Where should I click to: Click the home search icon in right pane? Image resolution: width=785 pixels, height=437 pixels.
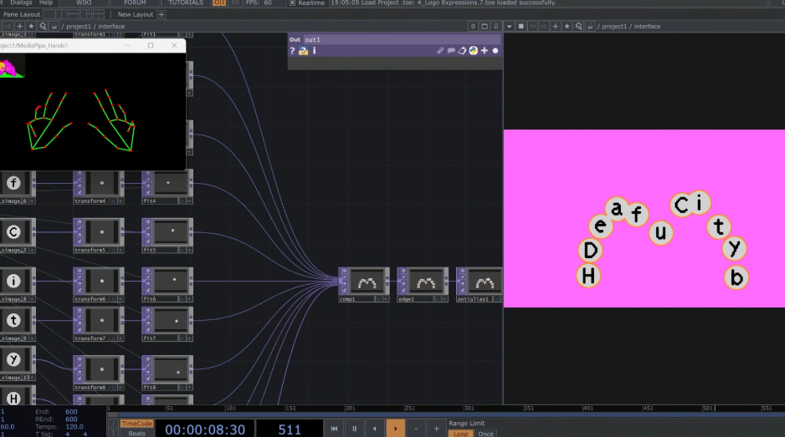pyautogui.click(x=579, y=26)
